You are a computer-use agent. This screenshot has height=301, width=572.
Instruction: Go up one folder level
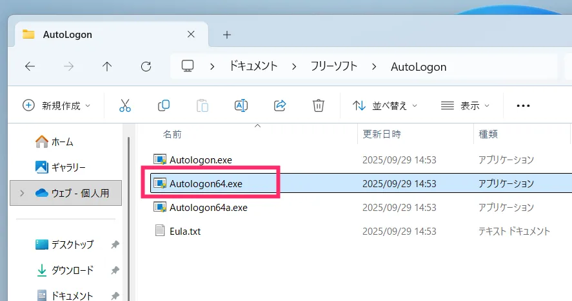(x=107, y=66)
